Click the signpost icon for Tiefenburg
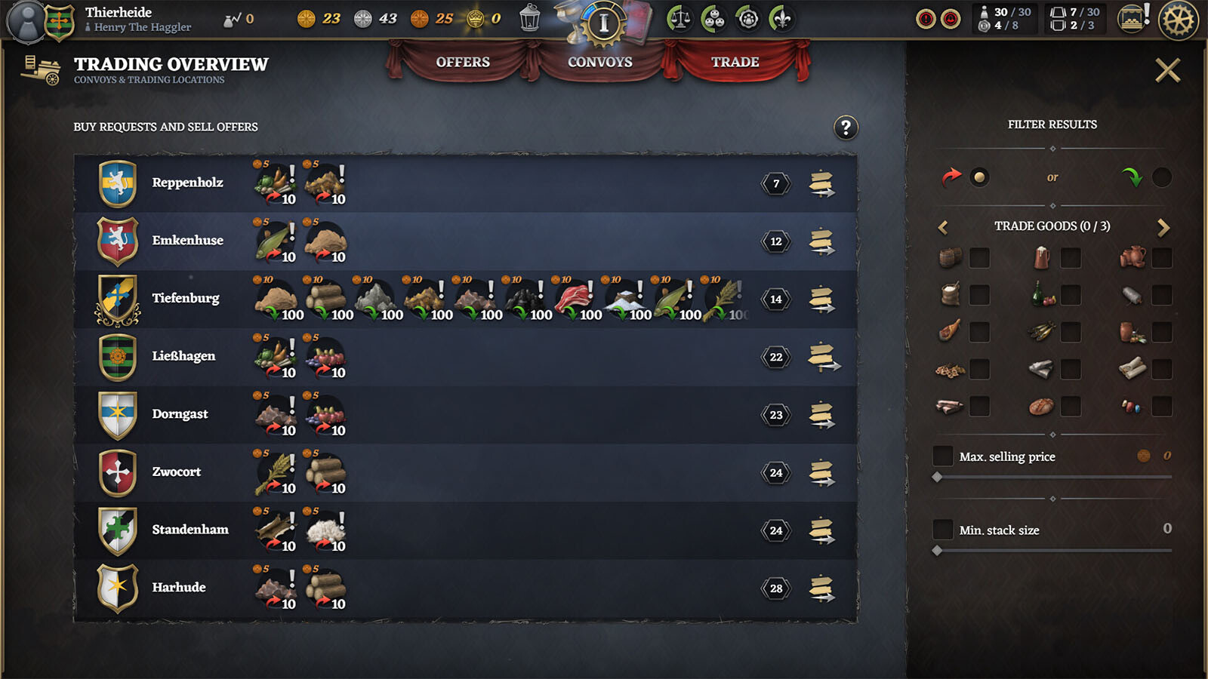The image size is (1208, 679). tap(821, 300)
